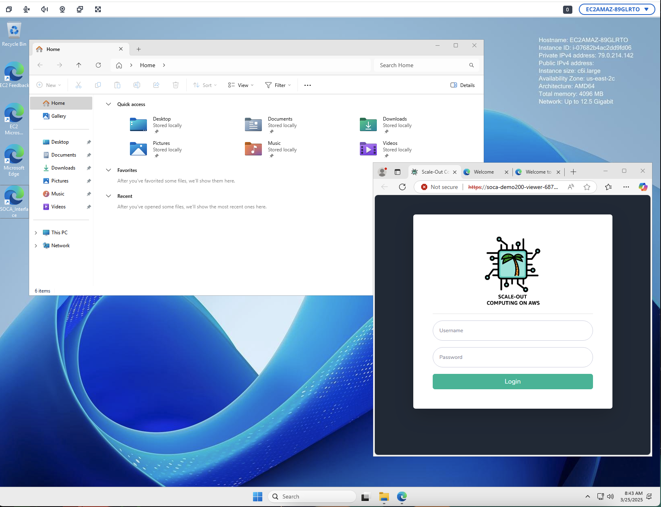Open File Explorer from the taskbar
This screenshot has width=661, height=507.
pyautogui.click(x=384, y=496)
